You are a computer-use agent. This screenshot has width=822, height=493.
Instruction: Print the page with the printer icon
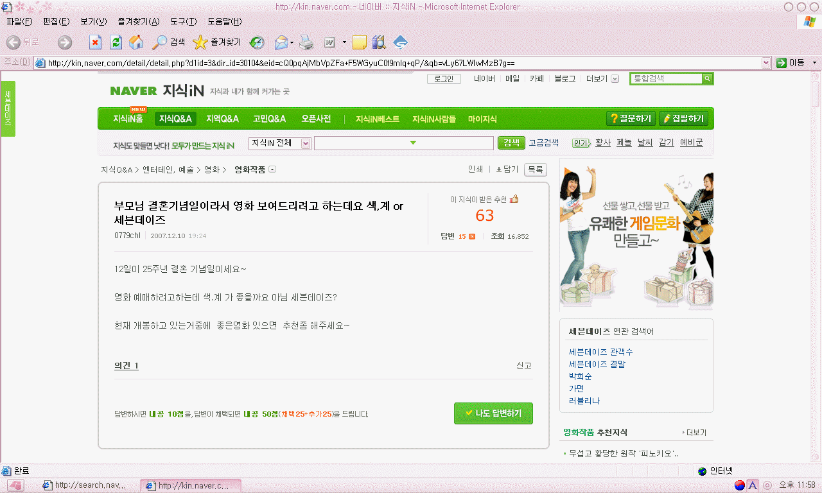pos(306,42)
